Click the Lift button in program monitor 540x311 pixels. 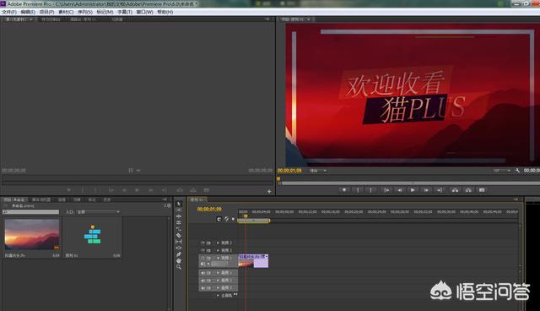(x=455, y=190)
